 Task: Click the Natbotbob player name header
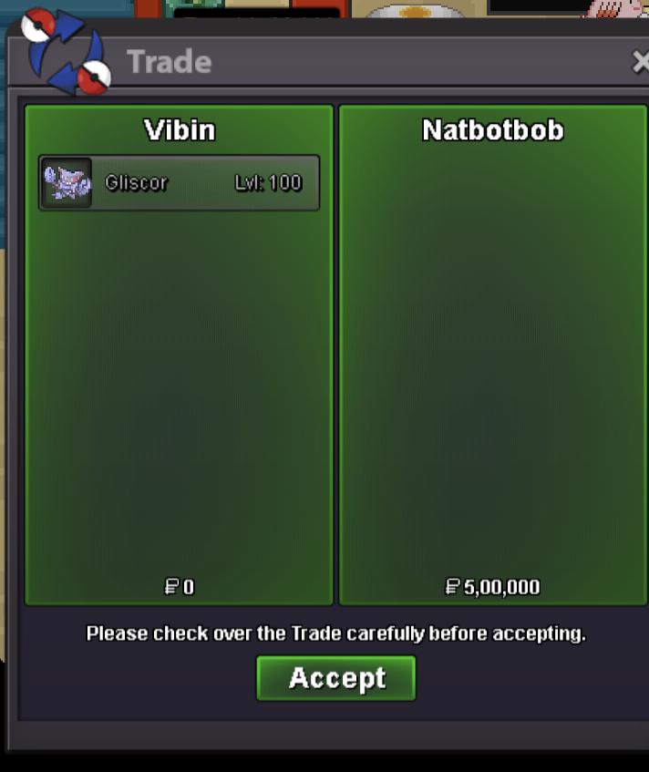point(493,130)
